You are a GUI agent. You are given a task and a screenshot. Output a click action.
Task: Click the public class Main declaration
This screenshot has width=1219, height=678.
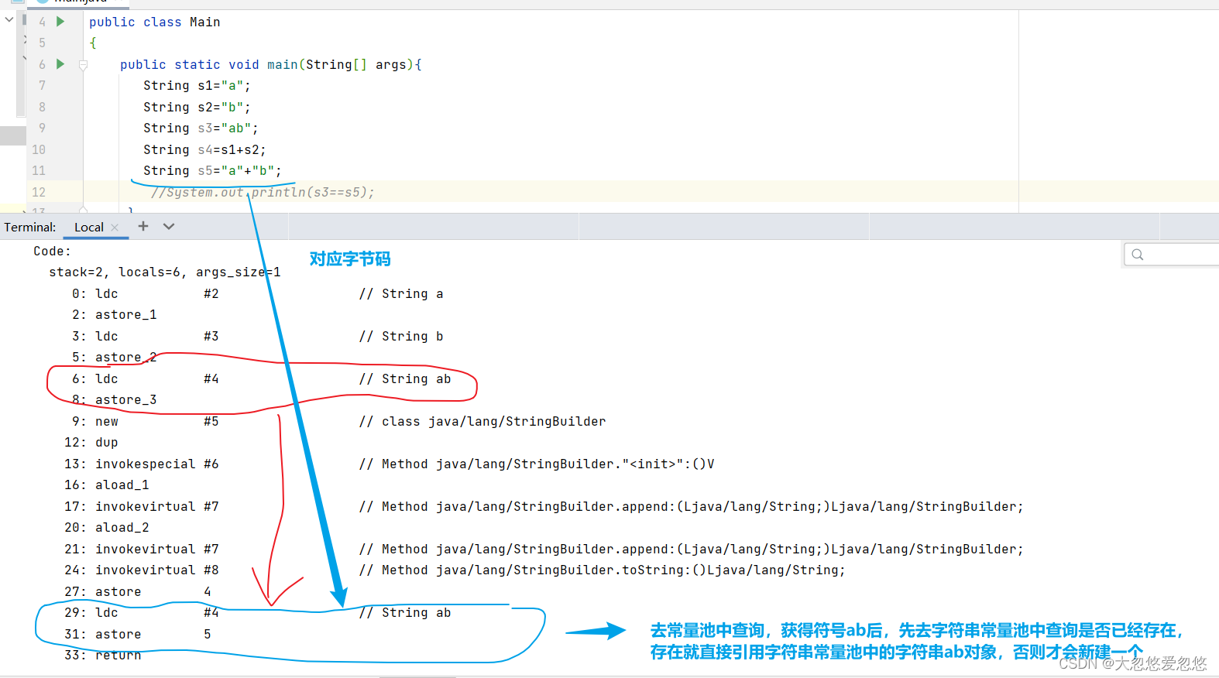coord(154,22)
